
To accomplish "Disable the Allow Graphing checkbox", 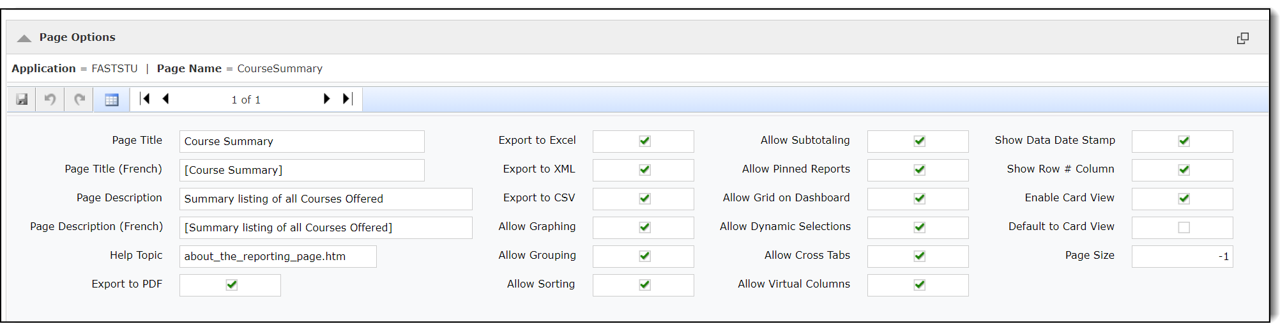I will click(x=644, y=227).
